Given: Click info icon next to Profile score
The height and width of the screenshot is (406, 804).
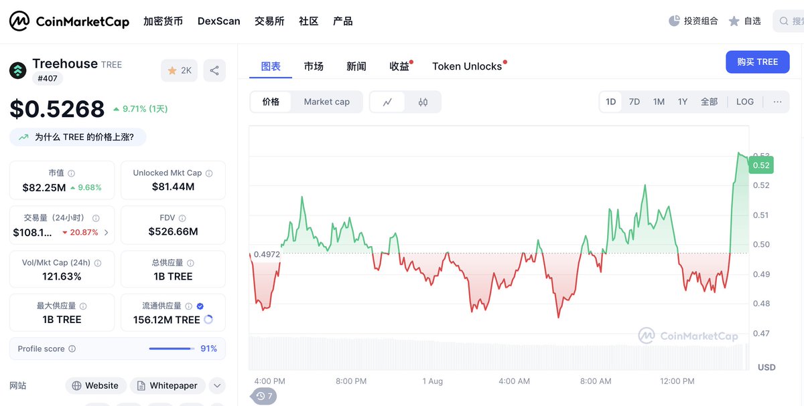Looking at the screenshot, I should click(72, 349).
